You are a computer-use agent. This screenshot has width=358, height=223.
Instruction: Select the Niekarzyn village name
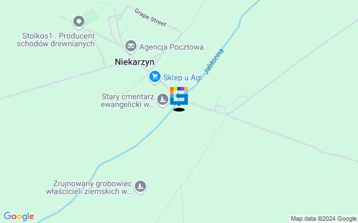tap(134, 62)
